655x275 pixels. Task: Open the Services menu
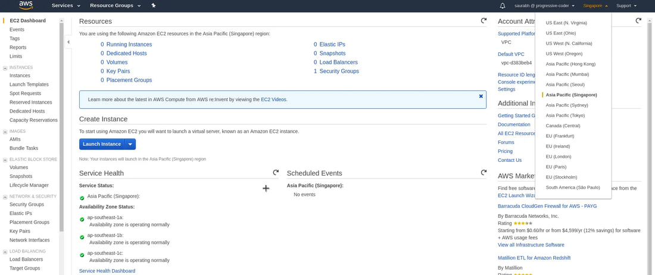[x=65, y=6]
